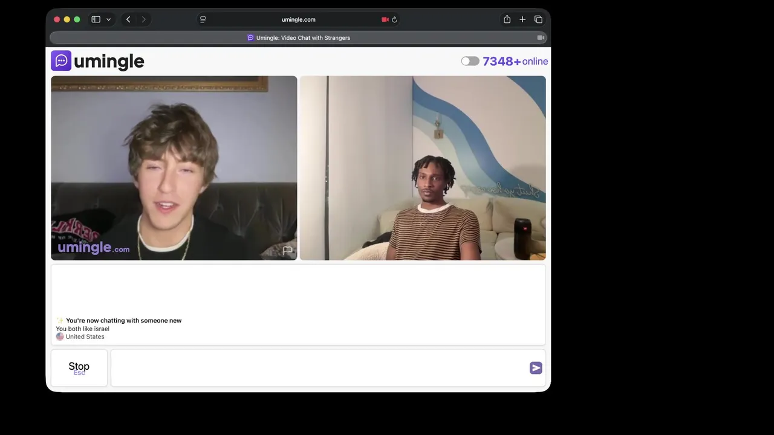Click the Safari forward arrow
Screen dimensions: 774x435
(143, 19)
